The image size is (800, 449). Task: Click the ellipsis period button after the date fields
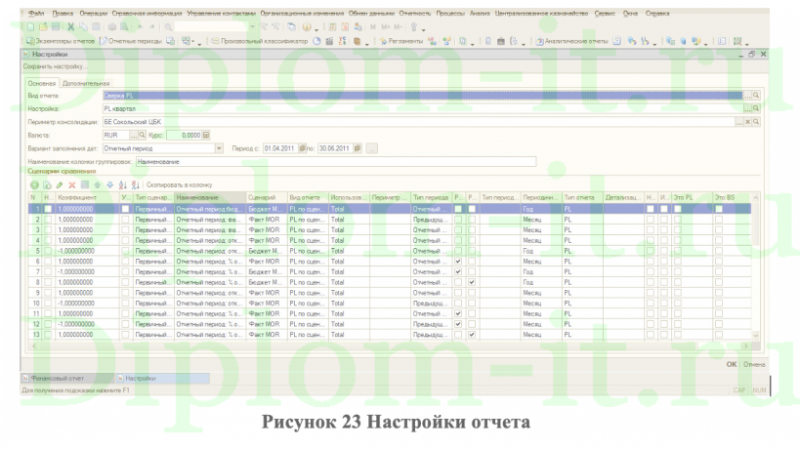click(x=372, y=148)
